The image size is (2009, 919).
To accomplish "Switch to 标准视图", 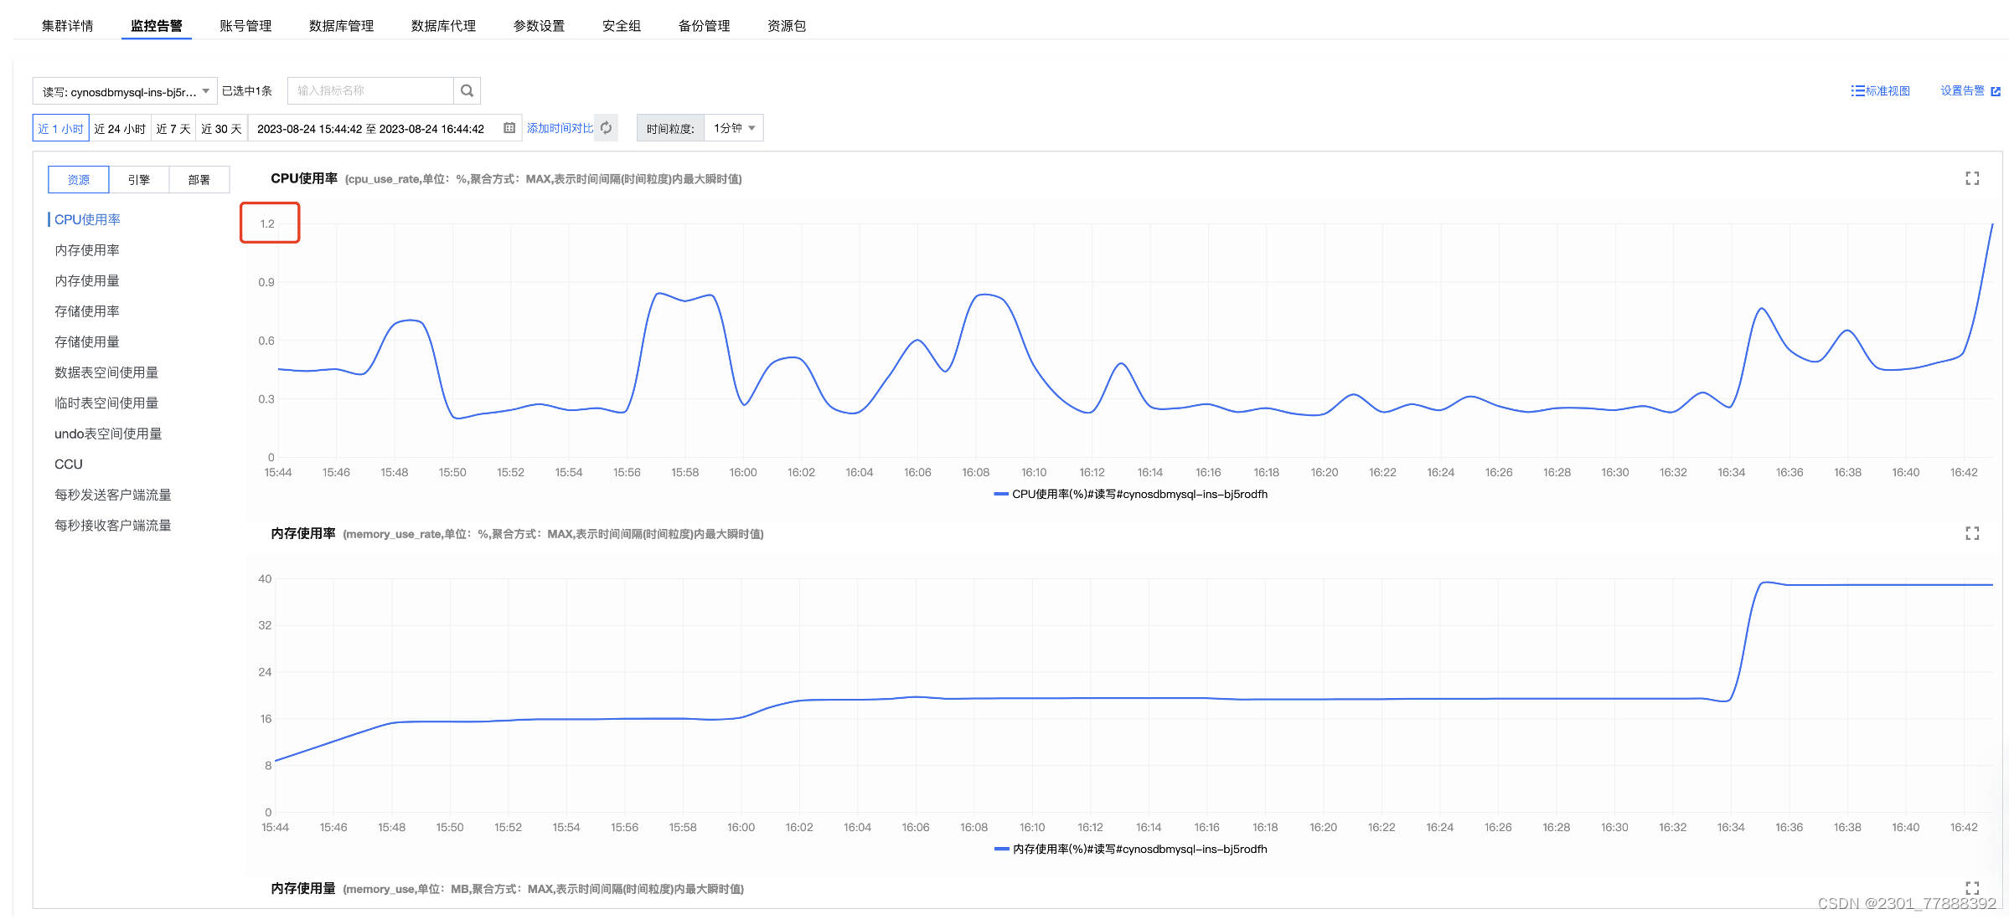I will pyautogui.click(x=1888, y=90).
